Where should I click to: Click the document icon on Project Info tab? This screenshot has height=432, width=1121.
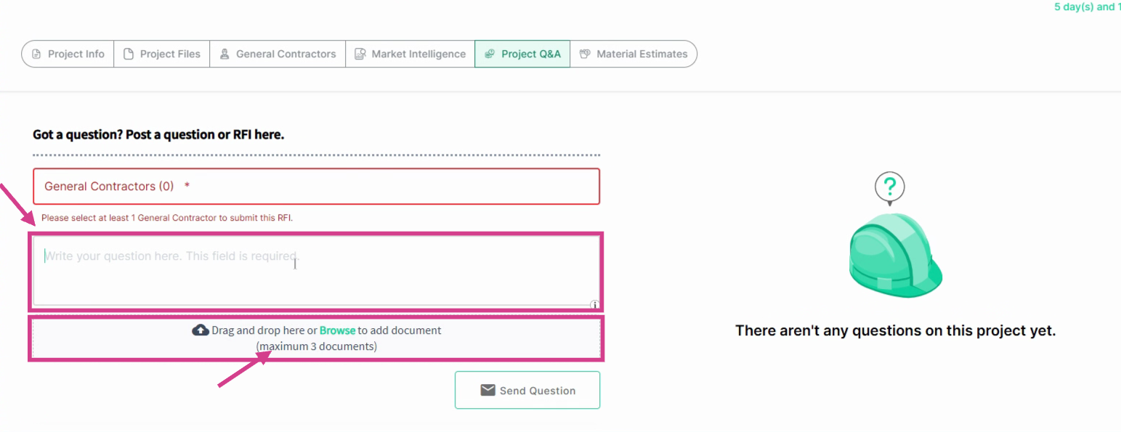coord(37,54)
